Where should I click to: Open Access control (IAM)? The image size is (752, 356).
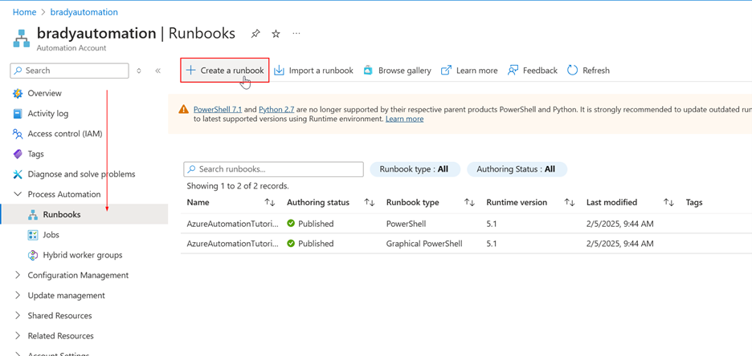pyautogui.click(x=65, y=133)
